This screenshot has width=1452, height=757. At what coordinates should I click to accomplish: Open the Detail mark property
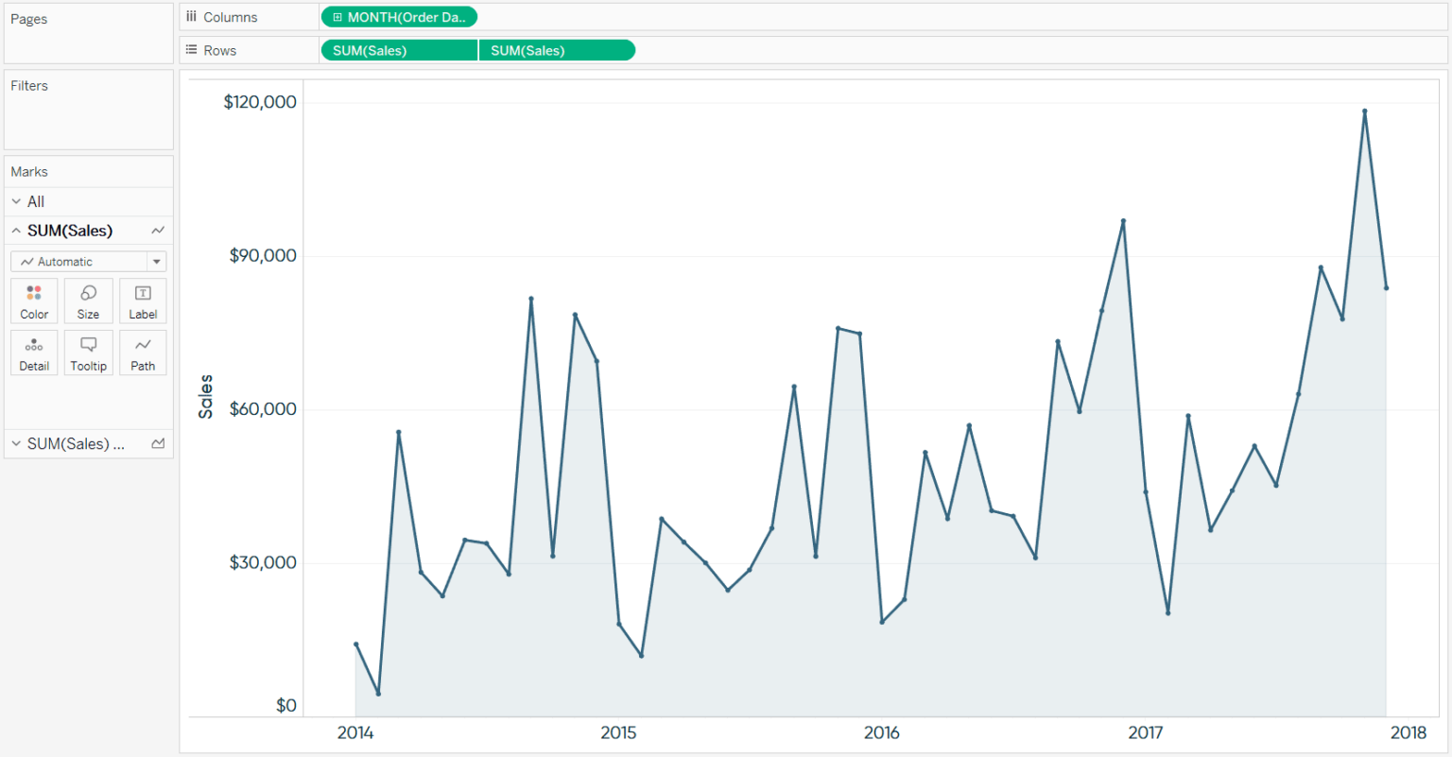33,353
